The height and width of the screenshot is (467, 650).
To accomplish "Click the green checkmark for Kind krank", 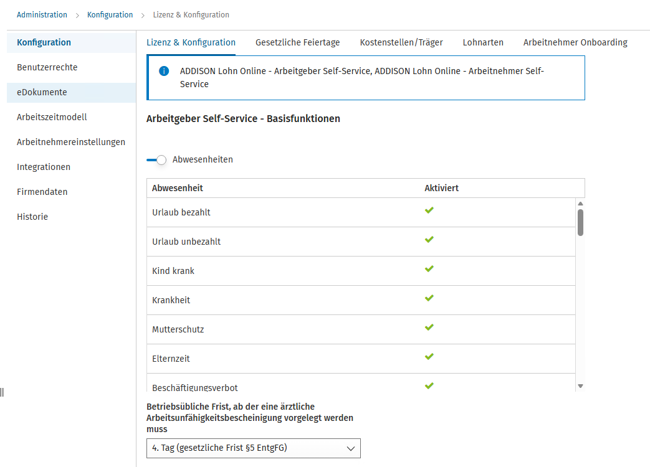I will click(x=429, y=269).
